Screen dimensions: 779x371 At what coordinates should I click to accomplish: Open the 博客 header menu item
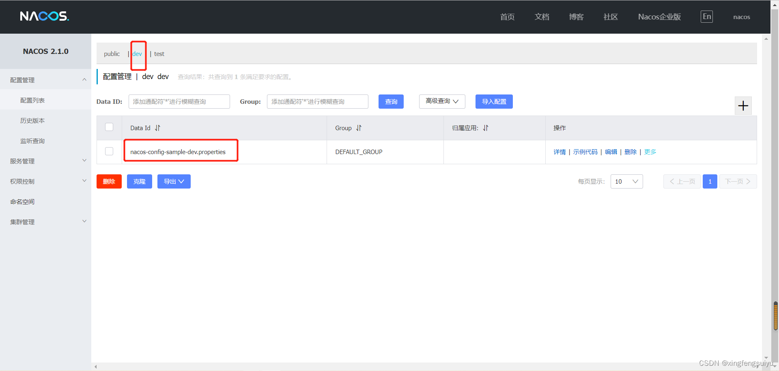576,17
